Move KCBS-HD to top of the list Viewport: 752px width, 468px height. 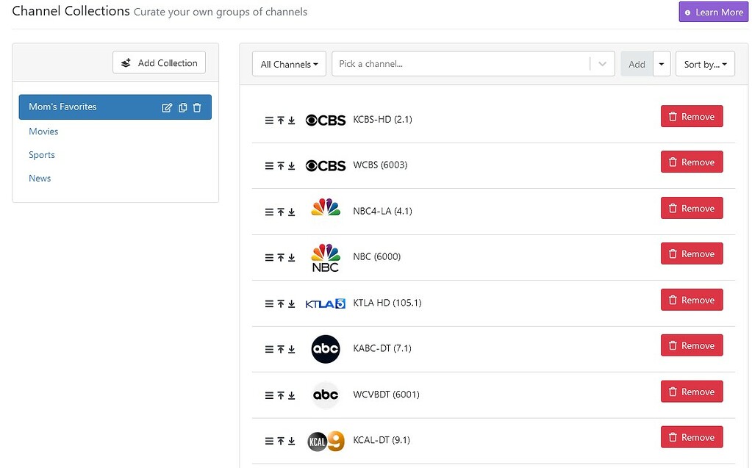[x=279, y=120]
